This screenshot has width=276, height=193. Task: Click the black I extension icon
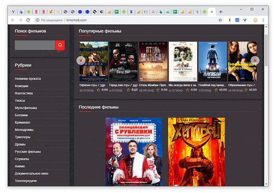point(230,20)
